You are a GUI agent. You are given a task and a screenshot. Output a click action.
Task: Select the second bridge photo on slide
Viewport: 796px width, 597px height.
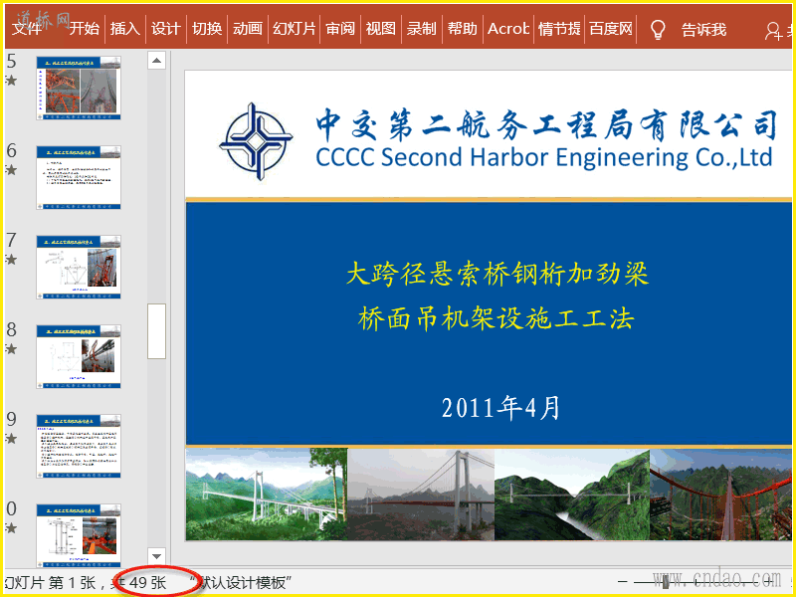(421, 494)
